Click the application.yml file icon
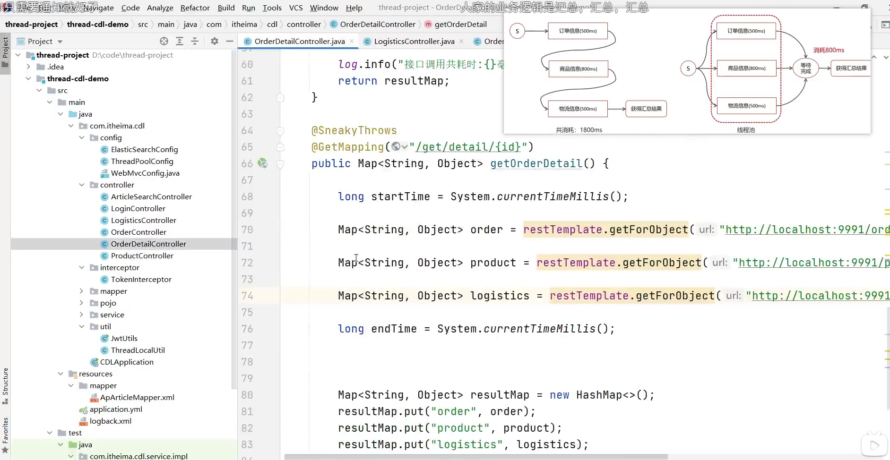This screenshot has height=460, width=890. (84, 409)
